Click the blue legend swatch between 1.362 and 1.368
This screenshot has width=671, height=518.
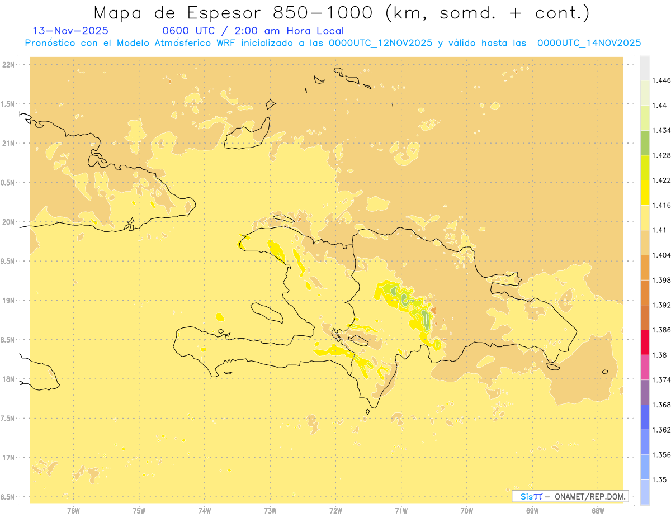[645, 417]
